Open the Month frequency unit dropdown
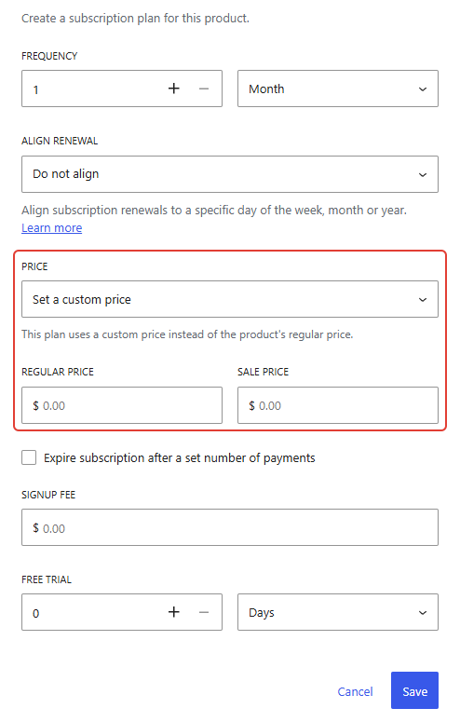The height and width of the screenshot is (722, 460). point(338,89)
